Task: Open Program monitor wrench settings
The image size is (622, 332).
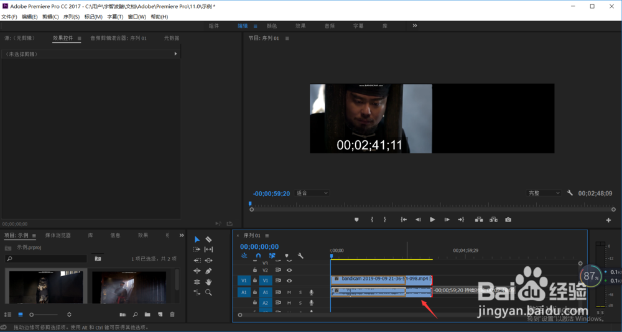Action: tap(570, 193)
